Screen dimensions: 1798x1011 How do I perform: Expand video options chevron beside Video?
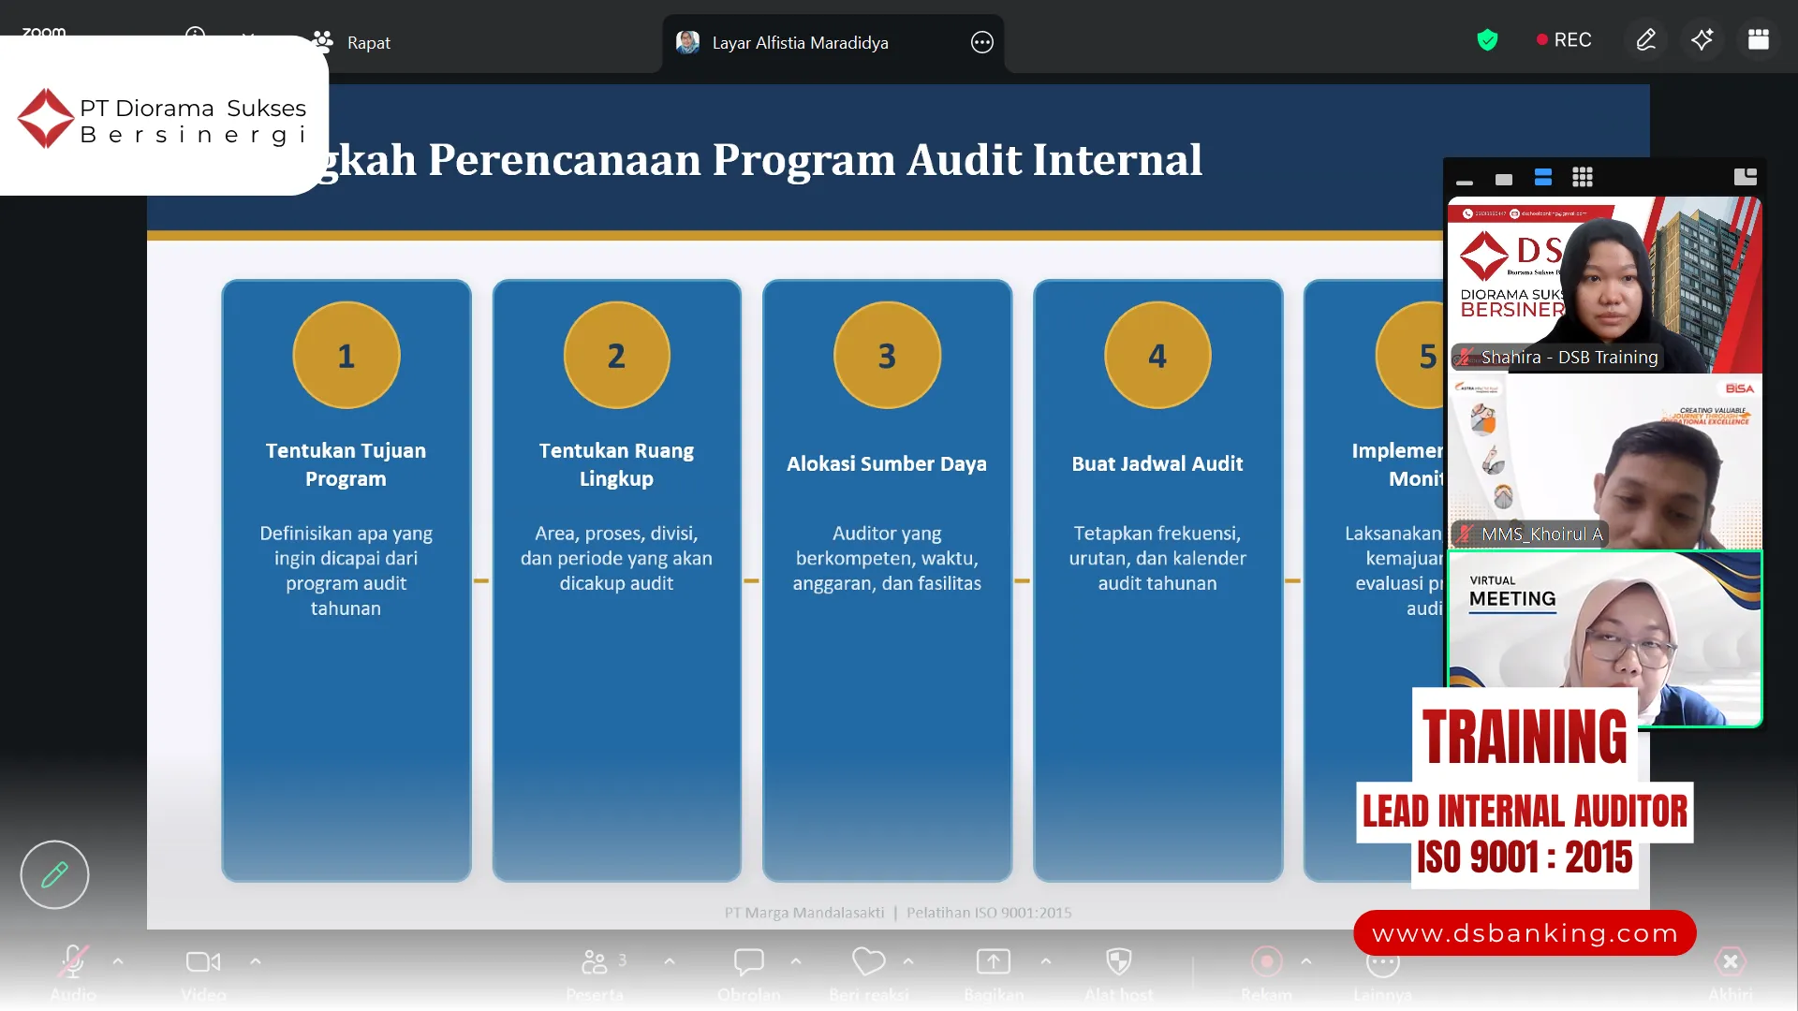(256, 961)
